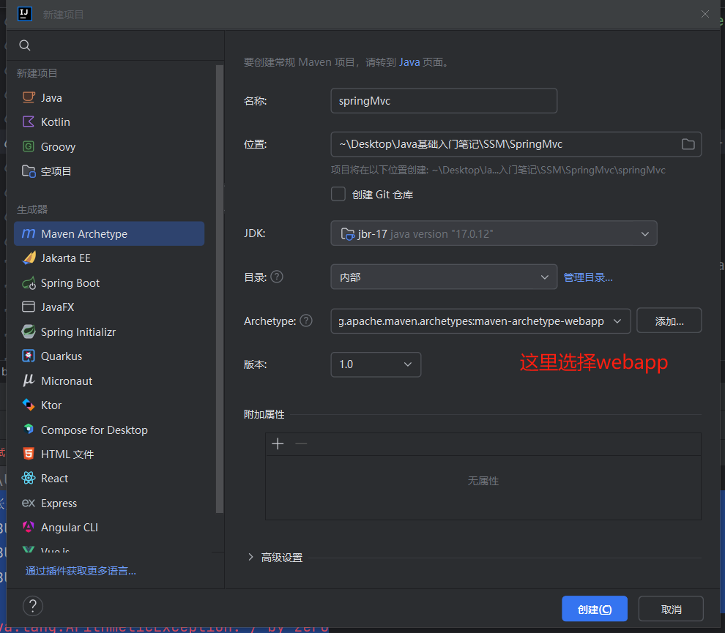Click the search magnifier icon
The width and height of the screenshot is (725, 633).
click(25, 45)
